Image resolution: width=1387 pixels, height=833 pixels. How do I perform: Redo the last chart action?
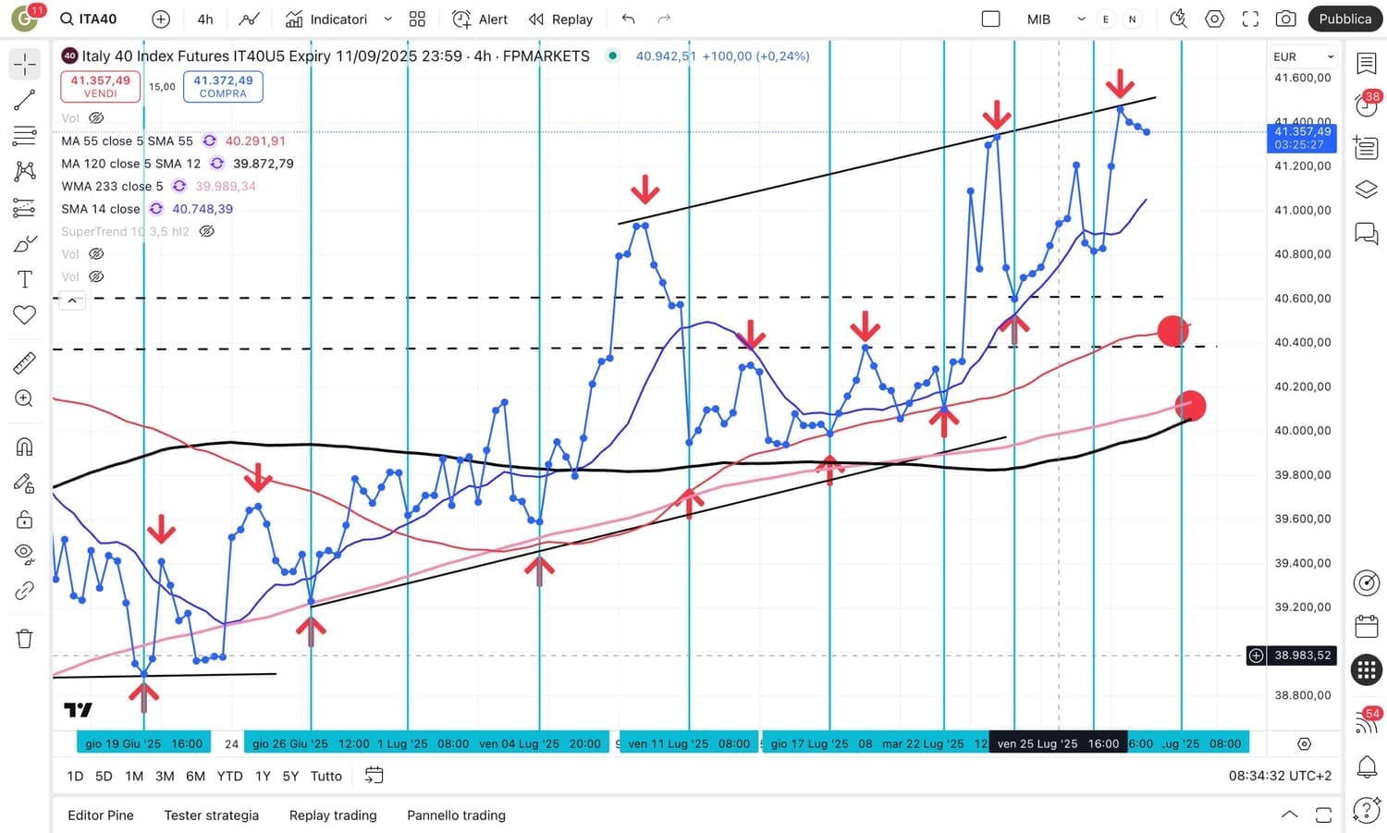pos(664,18)
